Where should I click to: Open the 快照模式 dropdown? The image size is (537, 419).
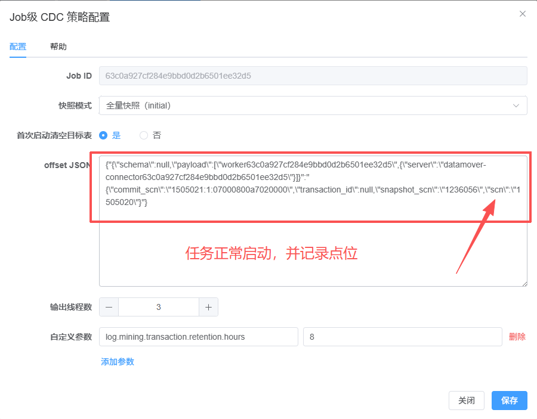[313, 105]
